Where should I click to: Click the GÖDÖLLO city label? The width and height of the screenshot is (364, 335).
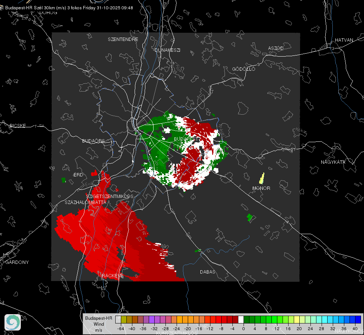244,69
